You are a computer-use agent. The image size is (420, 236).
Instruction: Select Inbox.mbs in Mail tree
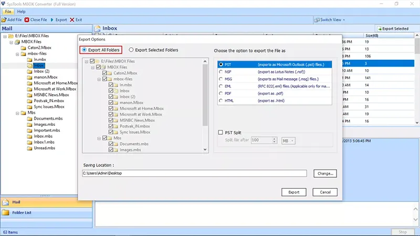pos(43,136)
